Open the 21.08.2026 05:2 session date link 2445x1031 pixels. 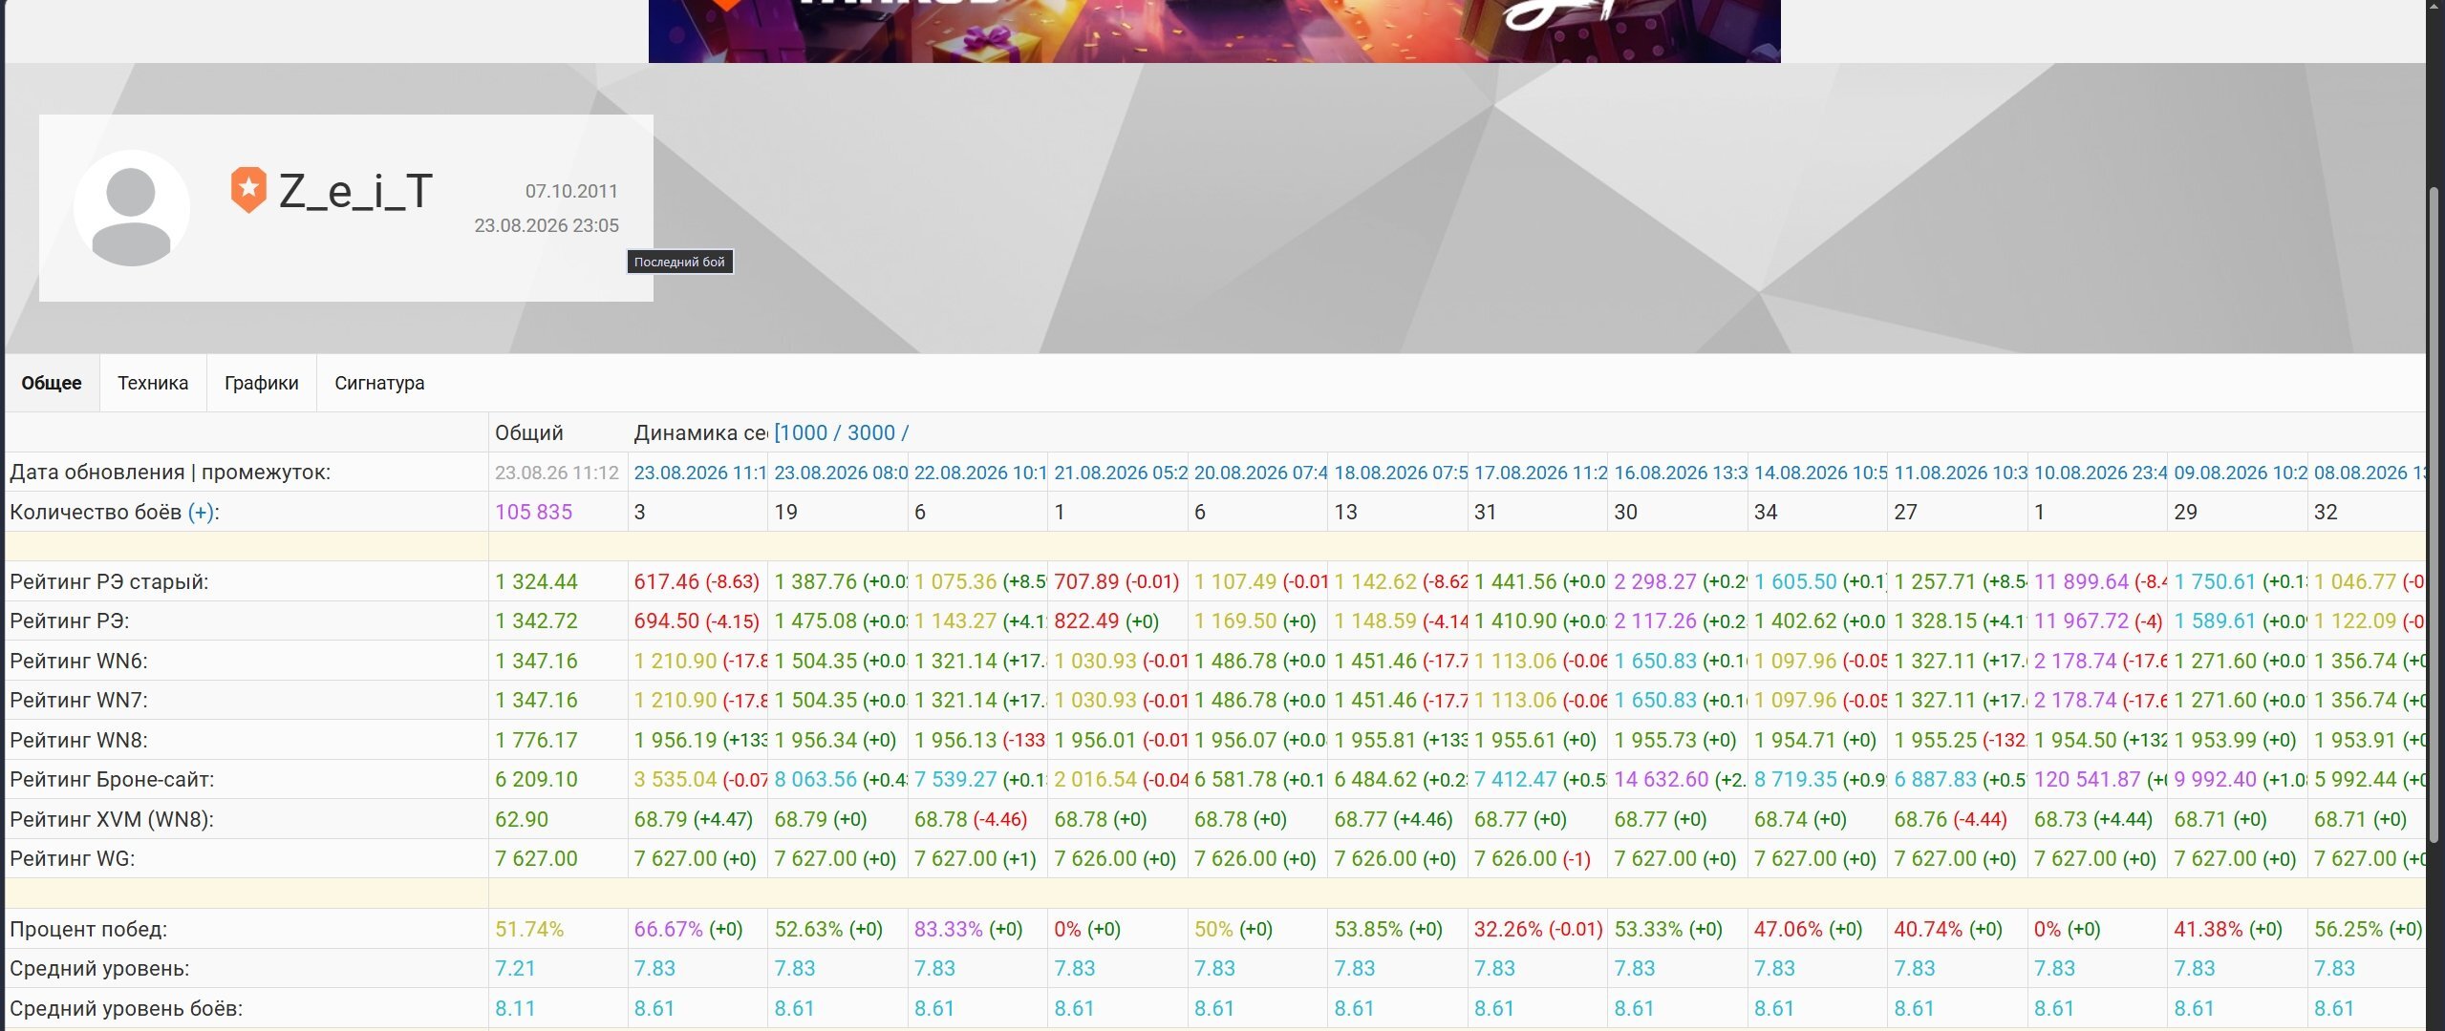point(1120,473)
